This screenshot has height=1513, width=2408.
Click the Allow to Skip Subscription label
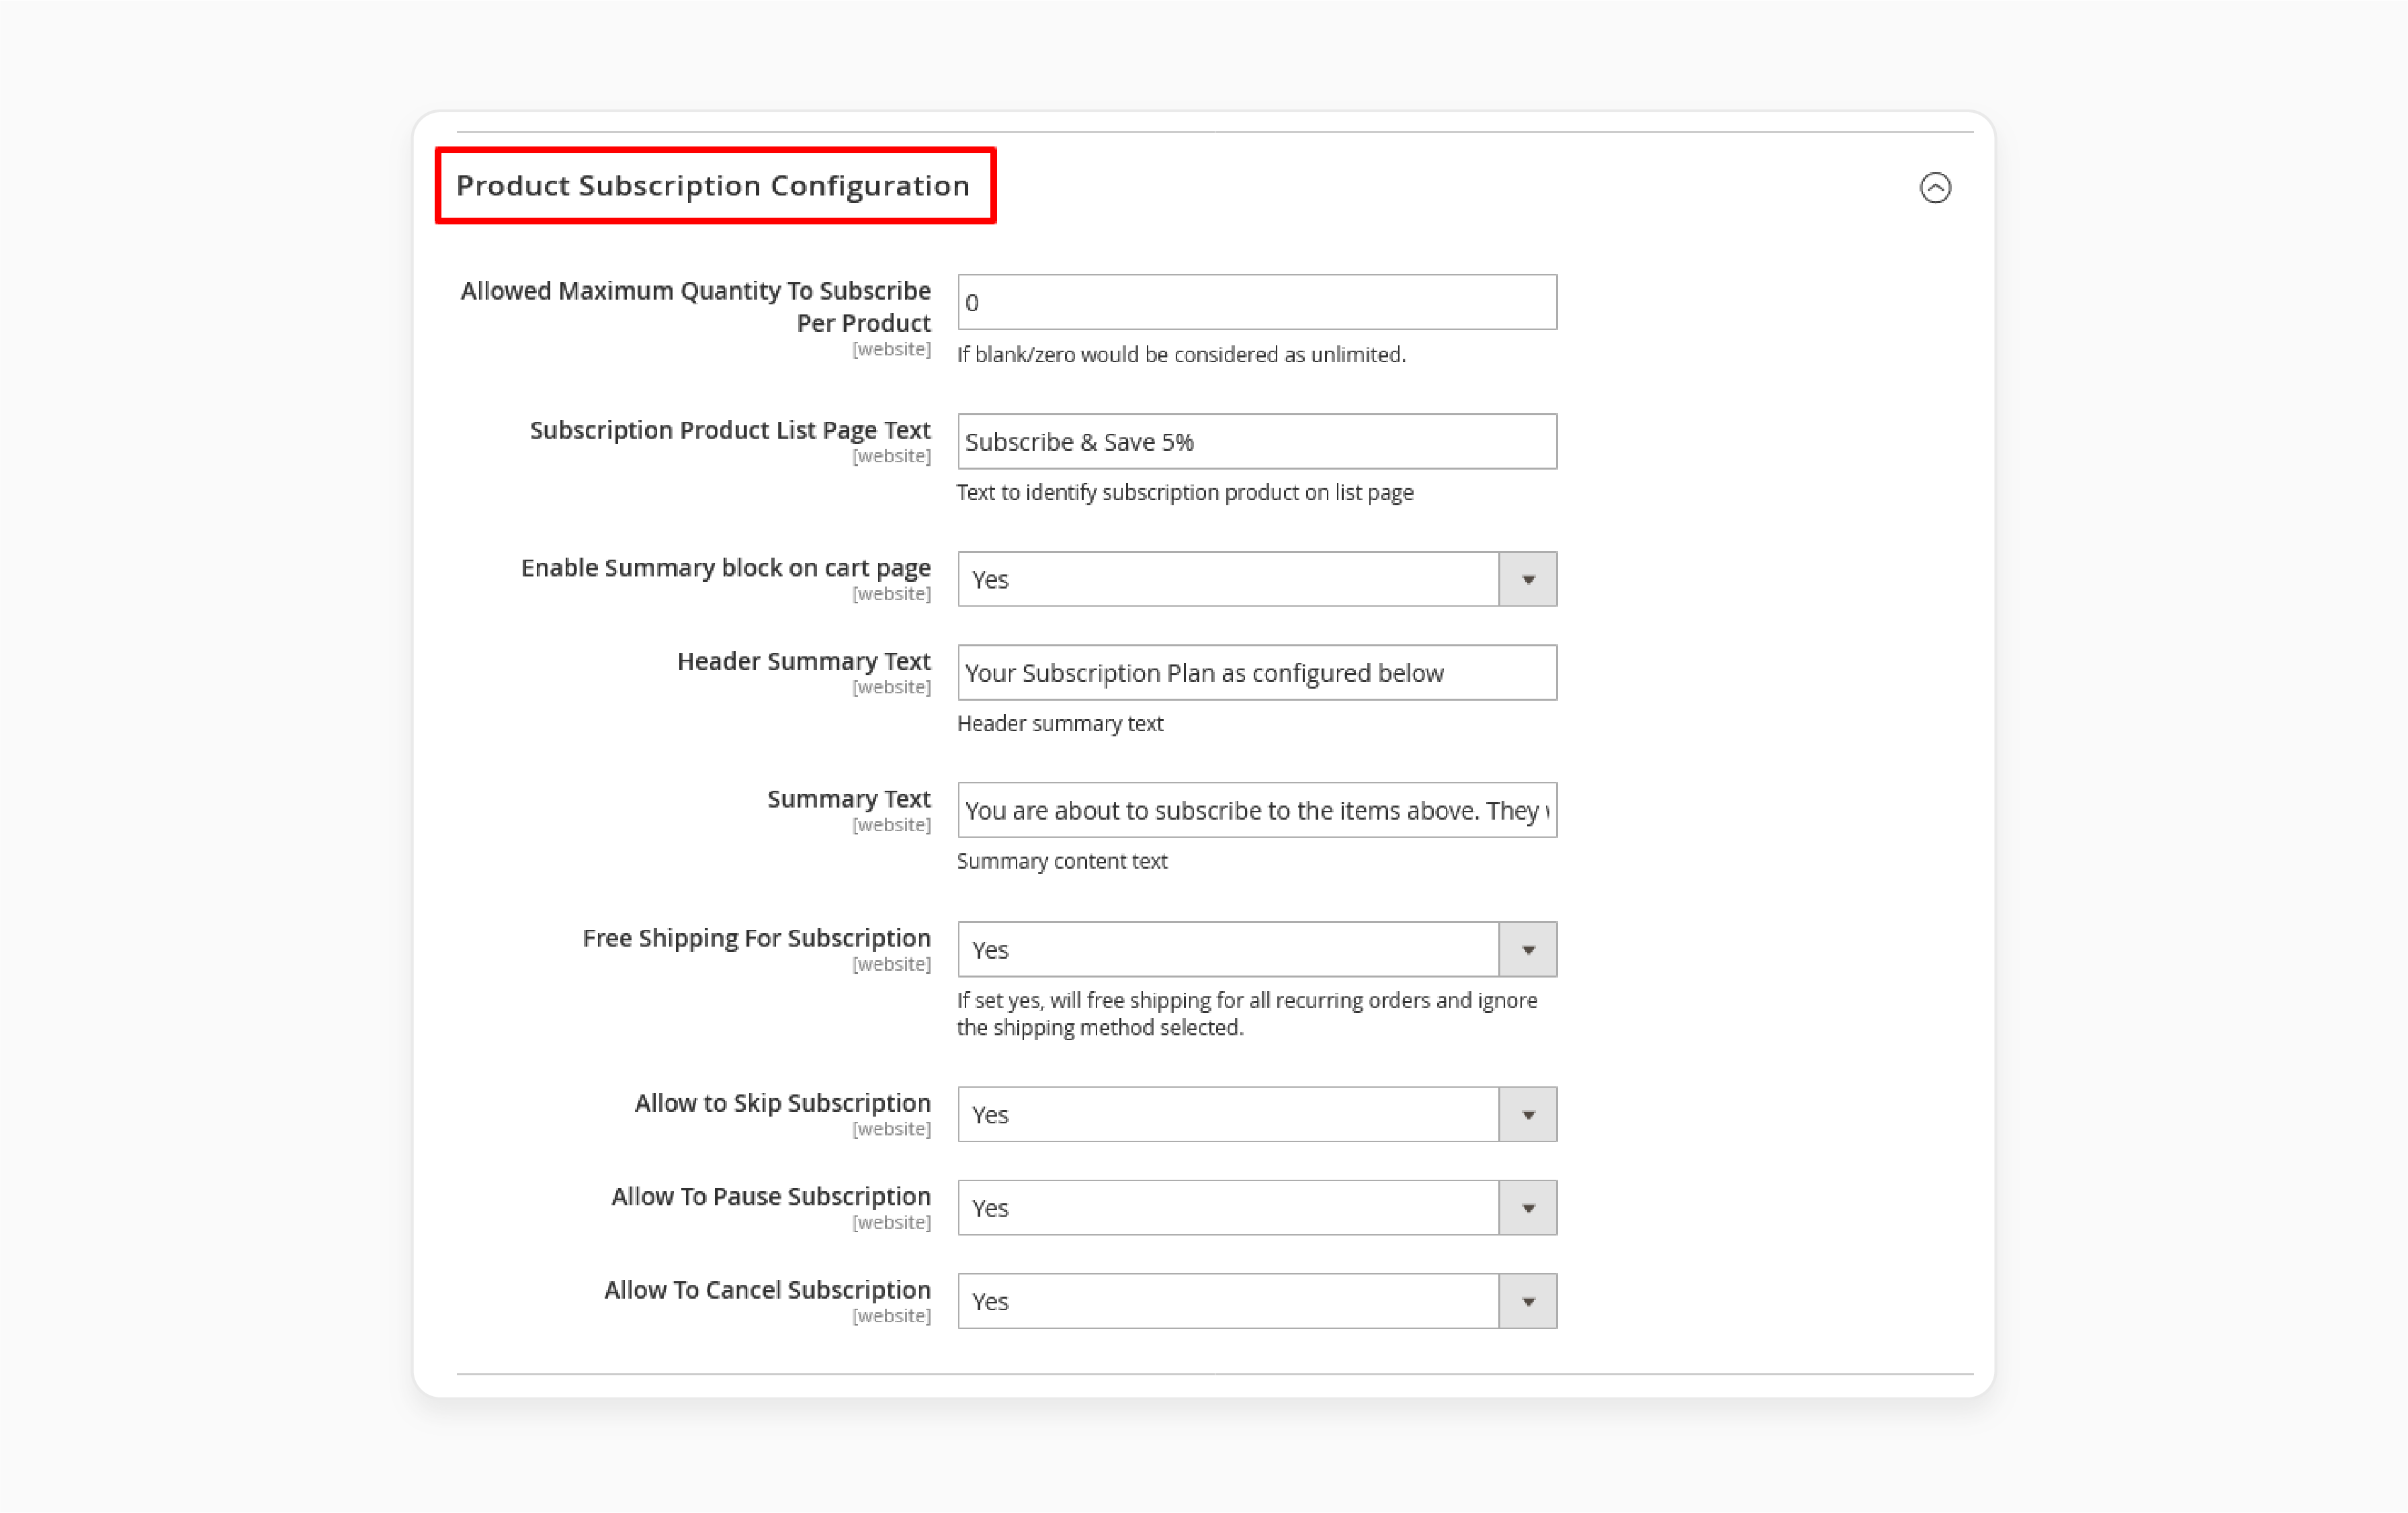[783, 1103]
